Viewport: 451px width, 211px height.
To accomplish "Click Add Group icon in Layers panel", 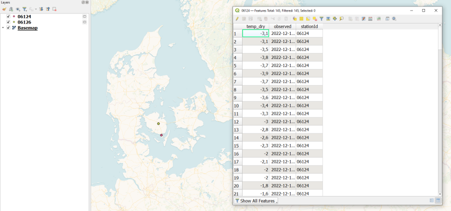I will pos(11,9).
